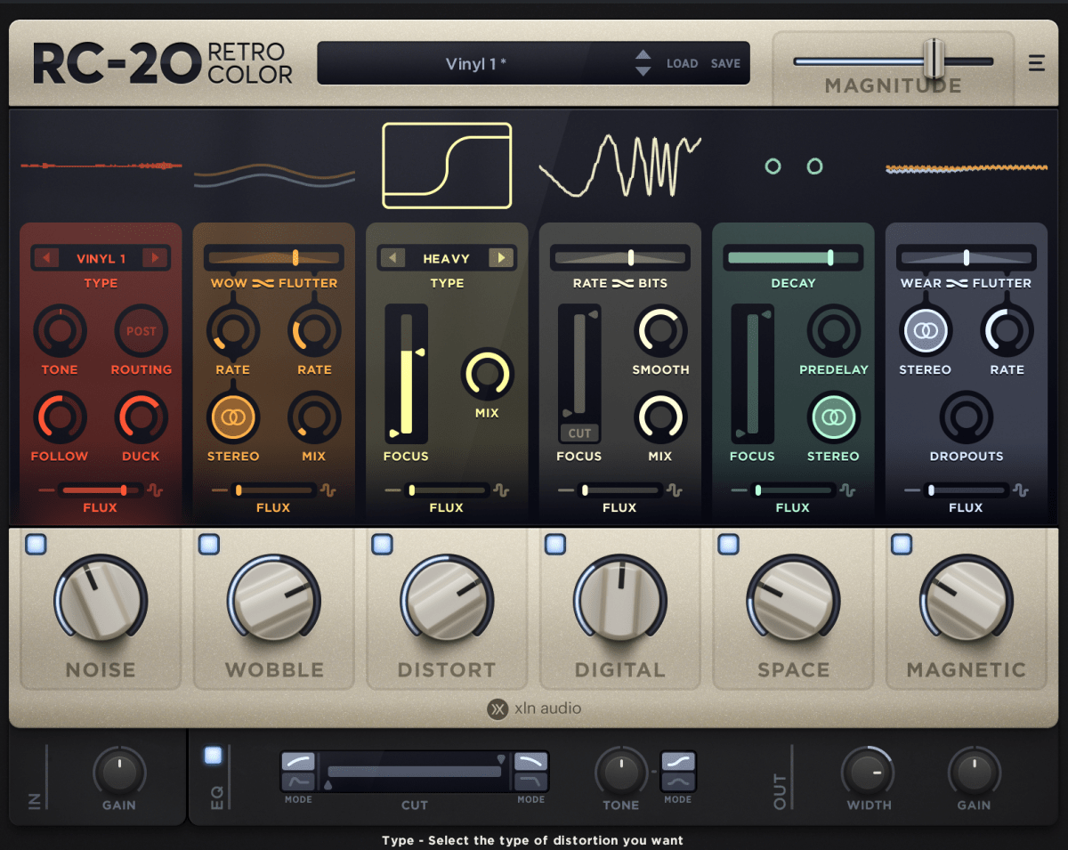This screenshot has width=1068, height=850.
Task: Open the Vinyl 1 preset browser
Action: click(475, 63)
